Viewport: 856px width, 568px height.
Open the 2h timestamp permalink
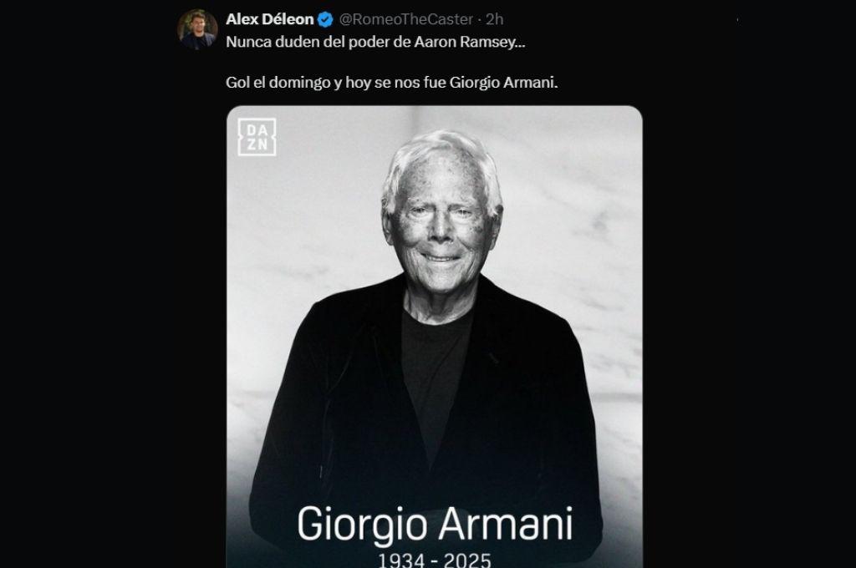(495, 20)
